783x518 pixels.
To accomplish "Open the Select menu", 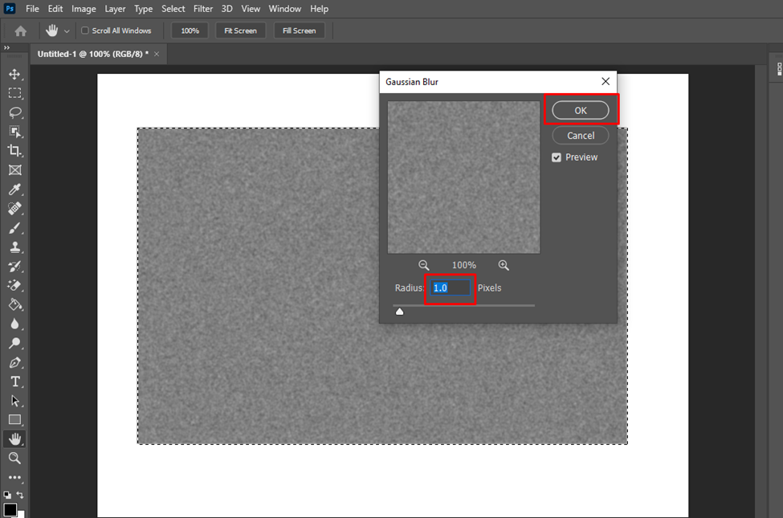I will coord(173,9).
